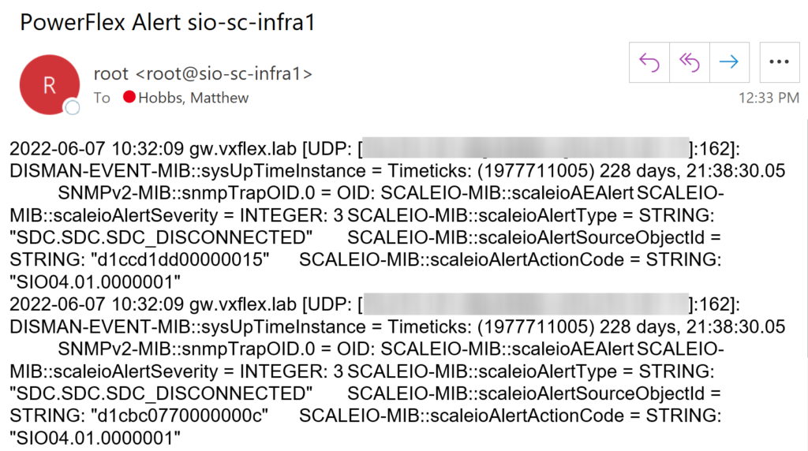The height and width of the screenshot is (451, 808).
Task: Click the 12:33 PM received time
Action: (x=769, y=98)
